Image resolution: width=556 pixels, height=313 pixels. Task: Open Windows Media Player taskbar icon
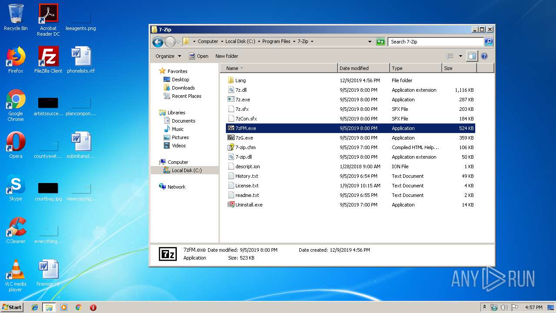click(64, 307)
